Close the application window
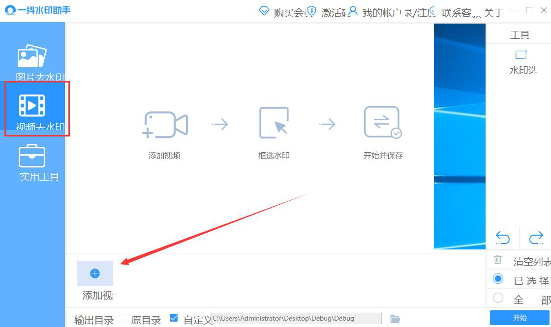The height and width of the screenshot is (327, 551). tap(544, 10)
